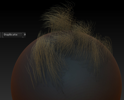
Task: Click the Duplicate button
Action: 13,35
